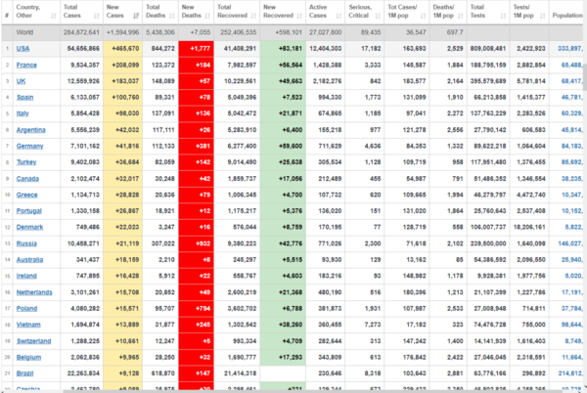Sort by New Cases column header
587x393 pixels.
[x=120, y=14]
